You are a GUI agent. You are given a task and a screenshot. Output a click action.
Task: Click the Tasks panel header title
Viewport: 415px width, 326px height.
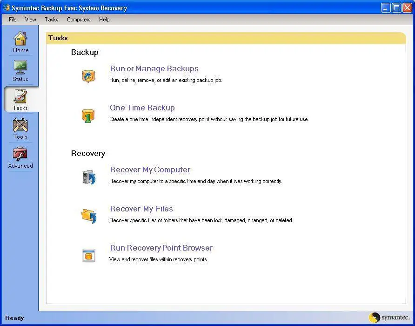58,38
